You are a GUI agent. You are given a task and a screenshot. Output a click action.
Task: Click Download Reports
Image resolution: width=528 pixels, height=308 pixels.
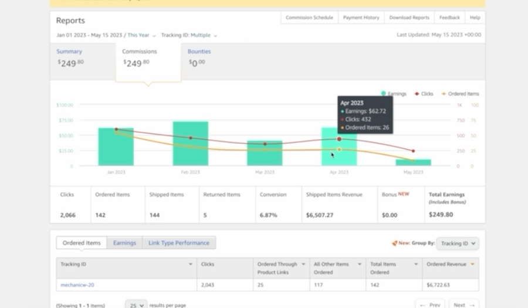coord(409,18)
